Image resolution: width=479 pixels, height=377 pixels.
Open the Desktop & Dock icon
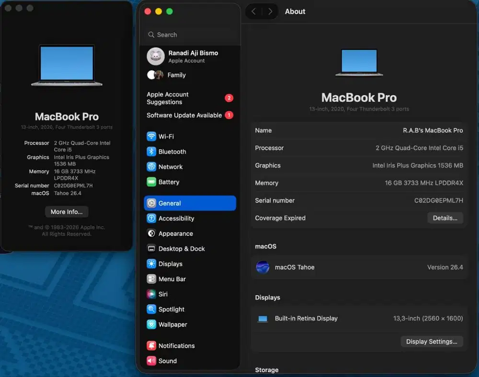click(151, 249)
